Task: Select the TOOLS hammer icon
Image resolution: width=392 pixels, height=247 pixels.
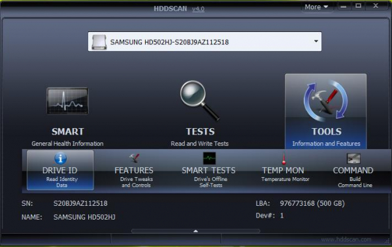Action: 326,101
